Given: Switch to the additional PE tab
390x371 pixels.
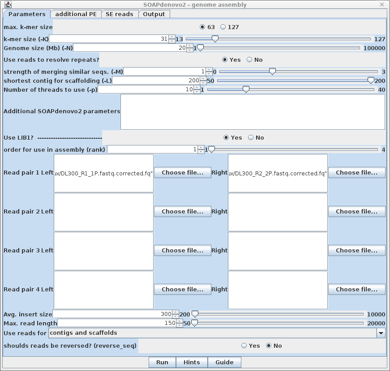Looking at the screenshot, I should pos(76,14).
